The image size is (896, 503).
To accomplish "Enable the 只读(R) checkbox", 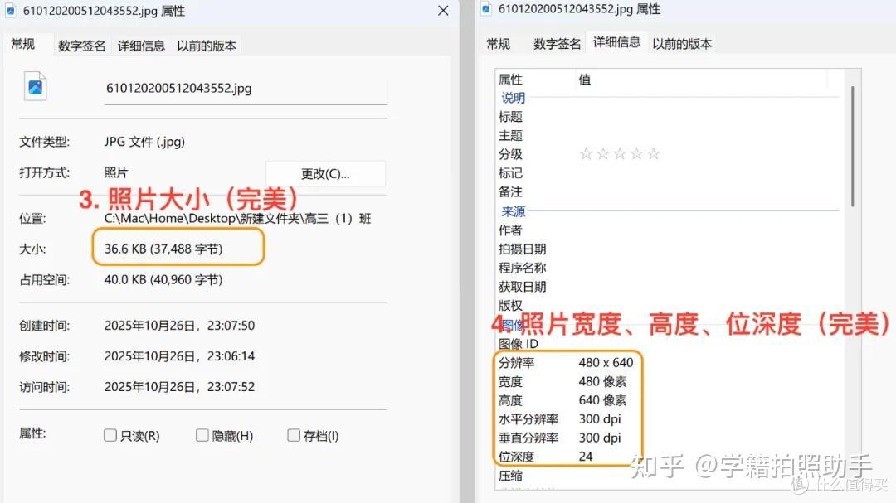I will click(110, 435).
